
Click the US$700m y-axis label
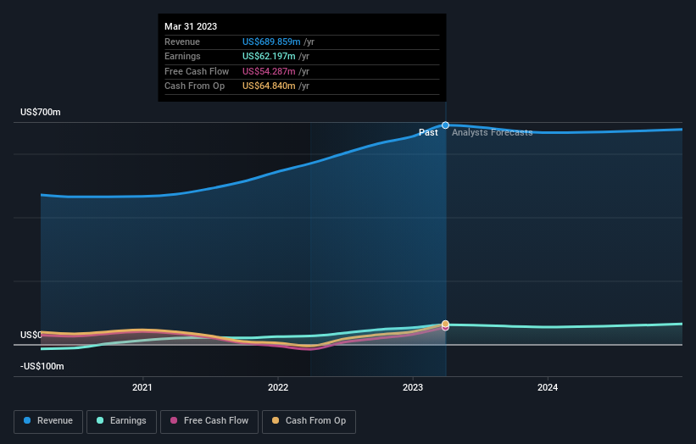pyautogui.click(x=41, y=112)
